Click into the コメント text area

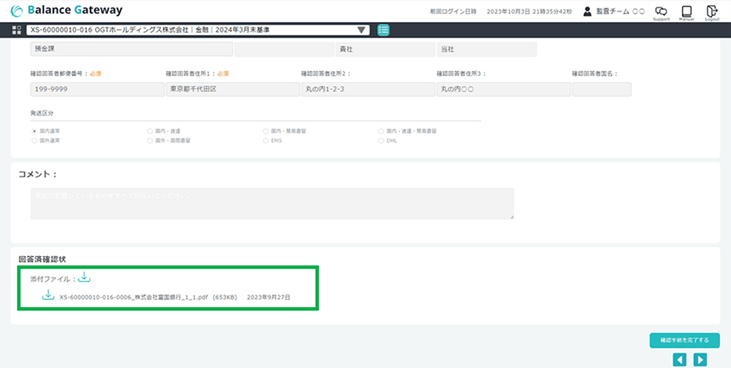pos(271,203)
